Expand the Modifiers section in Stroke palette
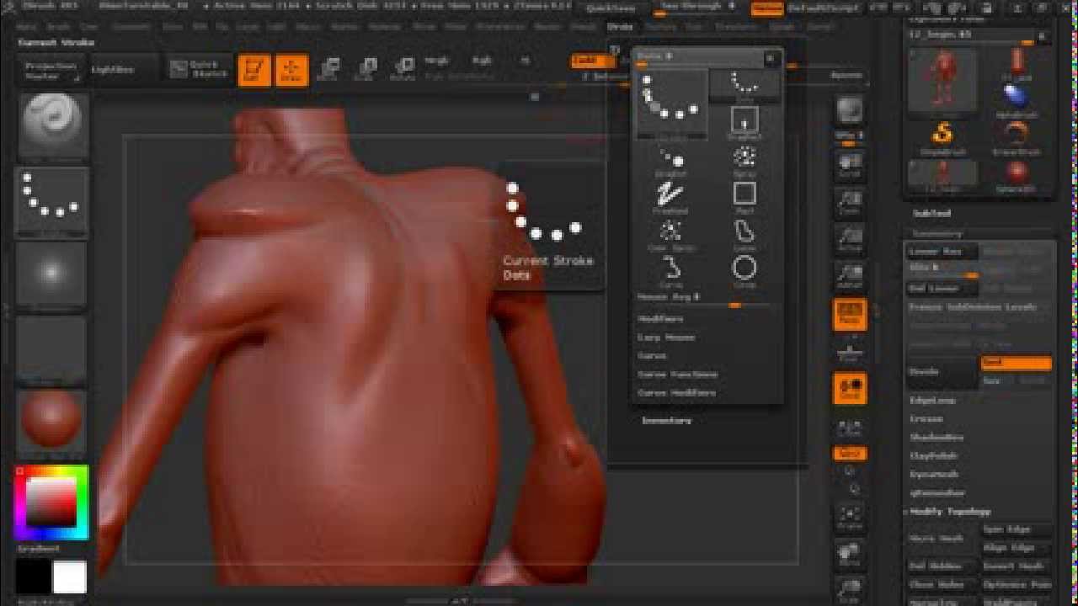 pos(661,319)
